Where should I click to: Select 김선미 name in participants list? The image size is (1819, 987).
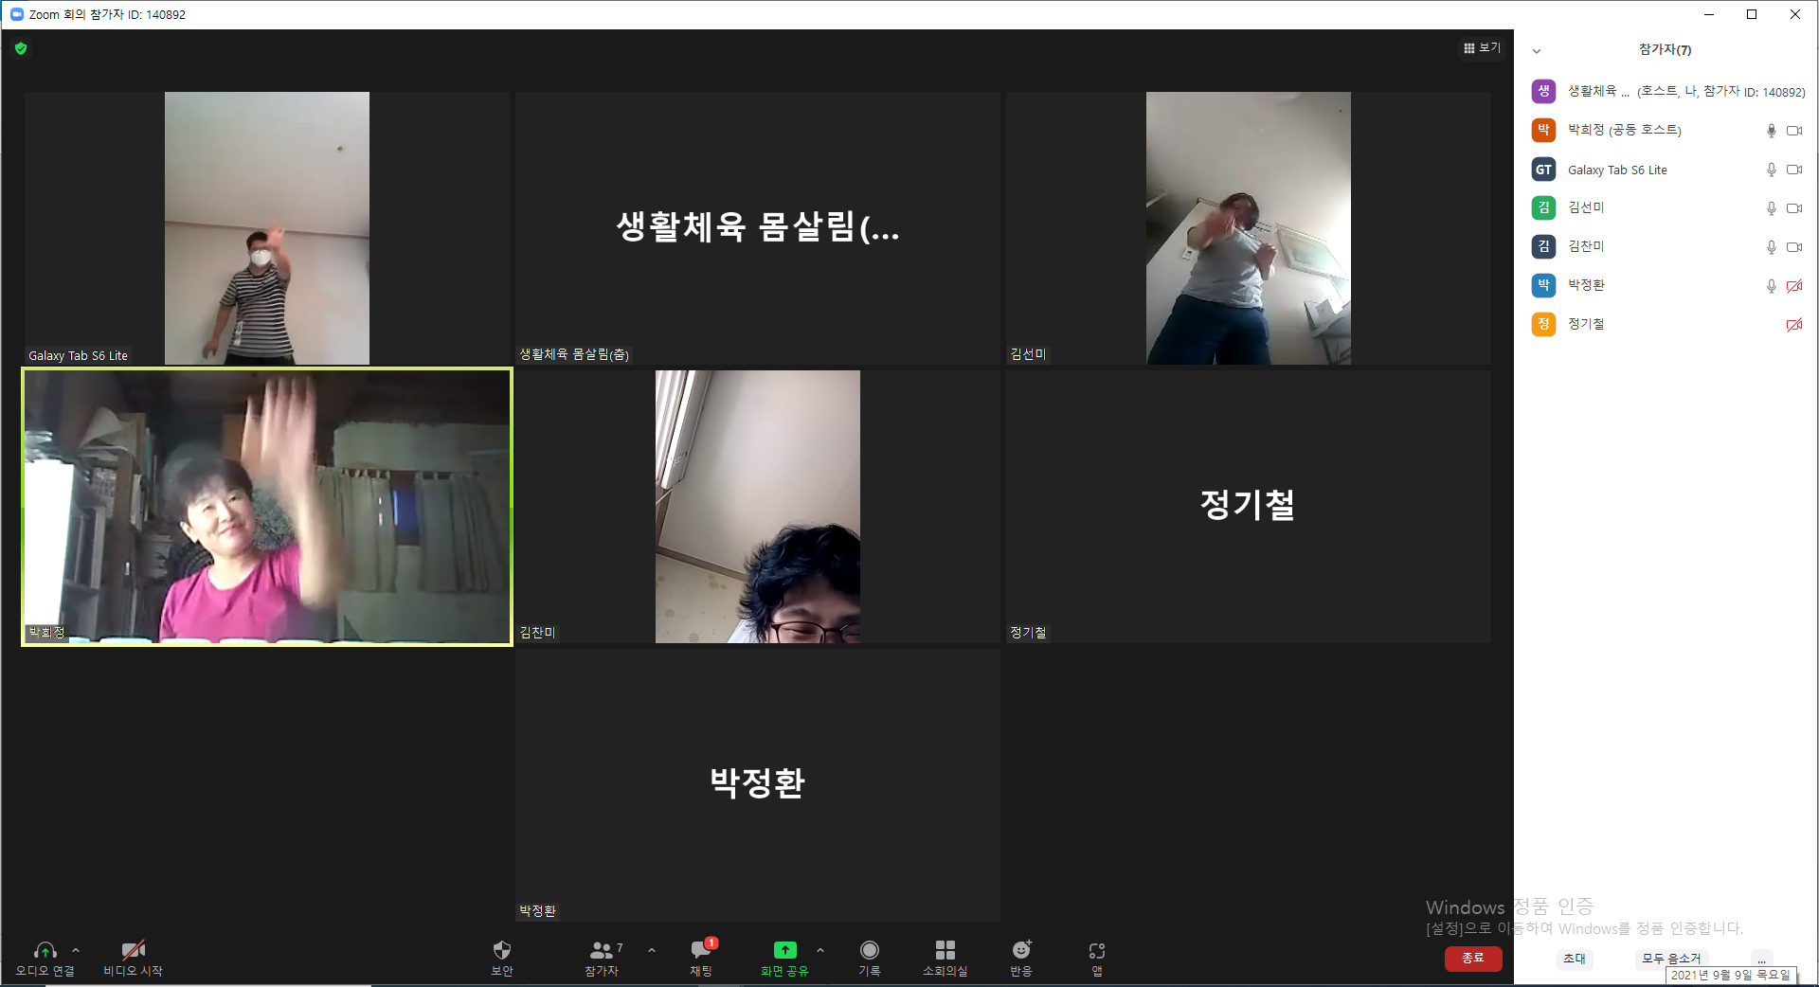click(x=1586, y=207)
